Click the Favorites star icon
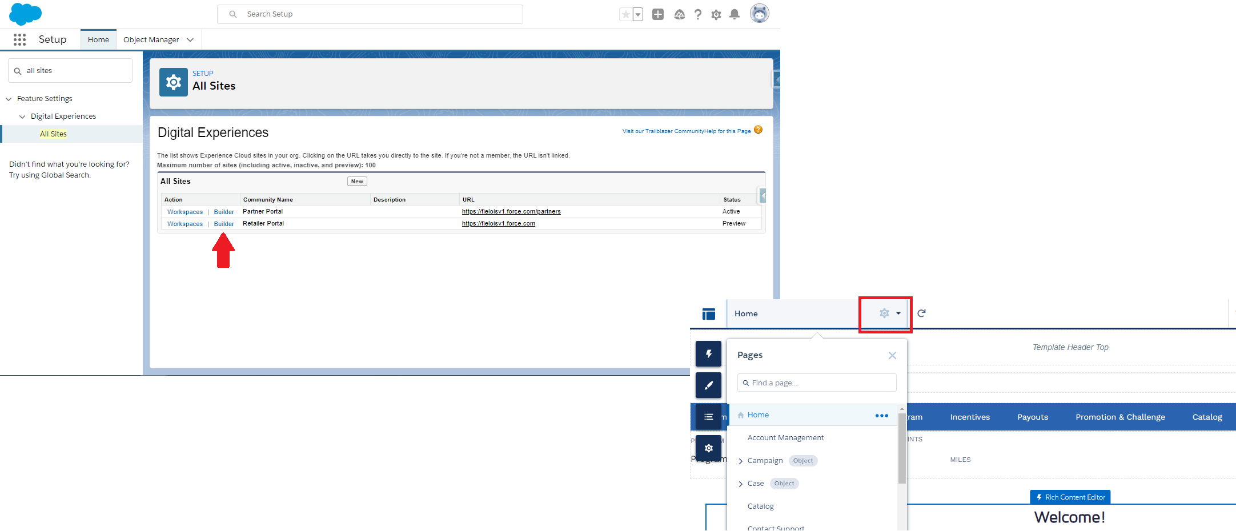The height and width of the screenshot is (531, 1236). click(x=626, y=14)
